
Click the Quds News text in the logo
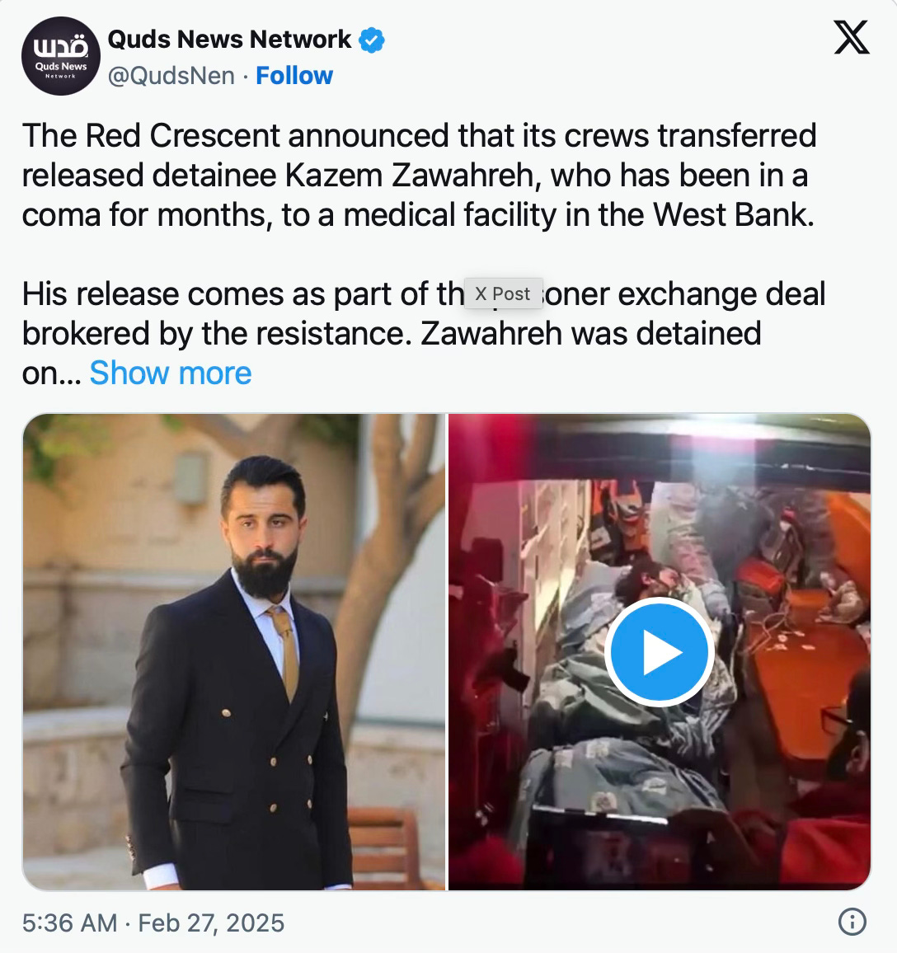(x=61, y=66)
